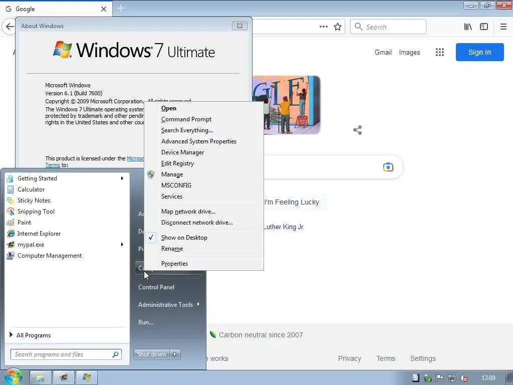The image size is (513, 385).
Task: Click the first system tray icon left of safely remove
Action: click(415, 378)
